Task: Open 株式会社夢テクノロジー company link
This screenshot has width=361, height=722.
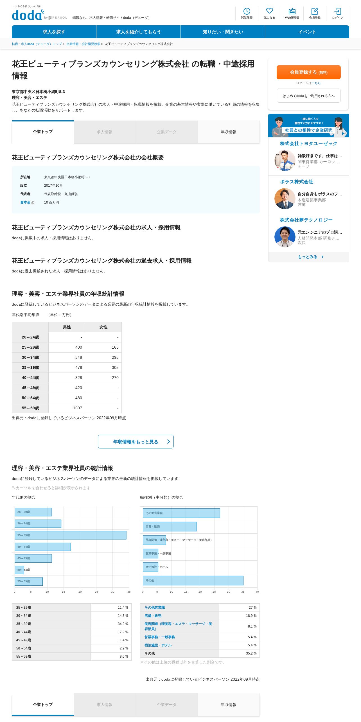Action: 306,220
